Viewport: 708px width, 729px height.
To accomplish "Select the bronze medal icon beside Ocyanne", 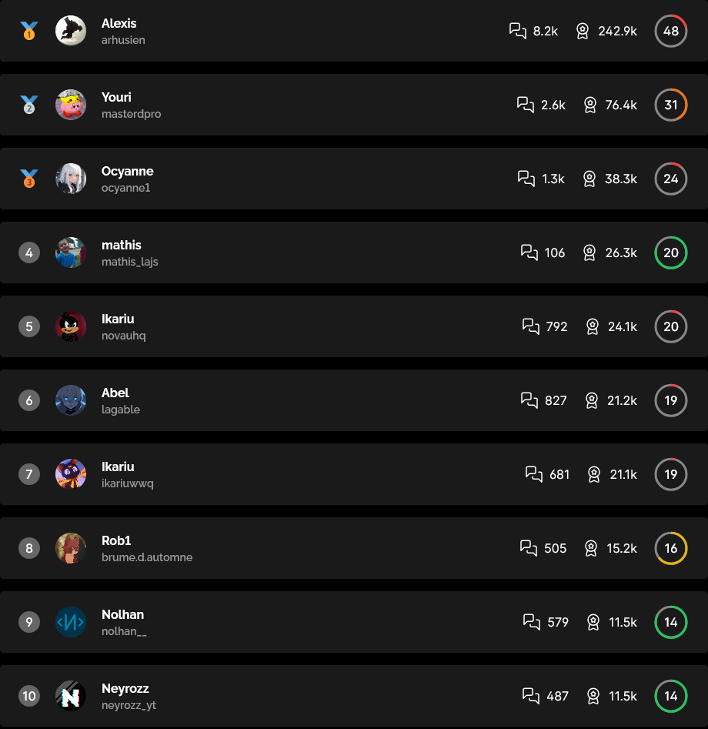I will coord(28,179).
